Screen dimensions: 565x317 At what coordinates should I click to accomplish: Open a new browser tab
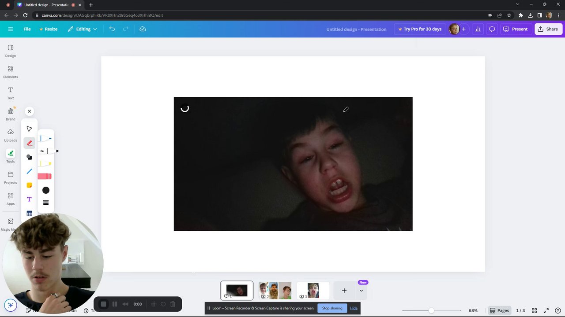pos(90,5)
